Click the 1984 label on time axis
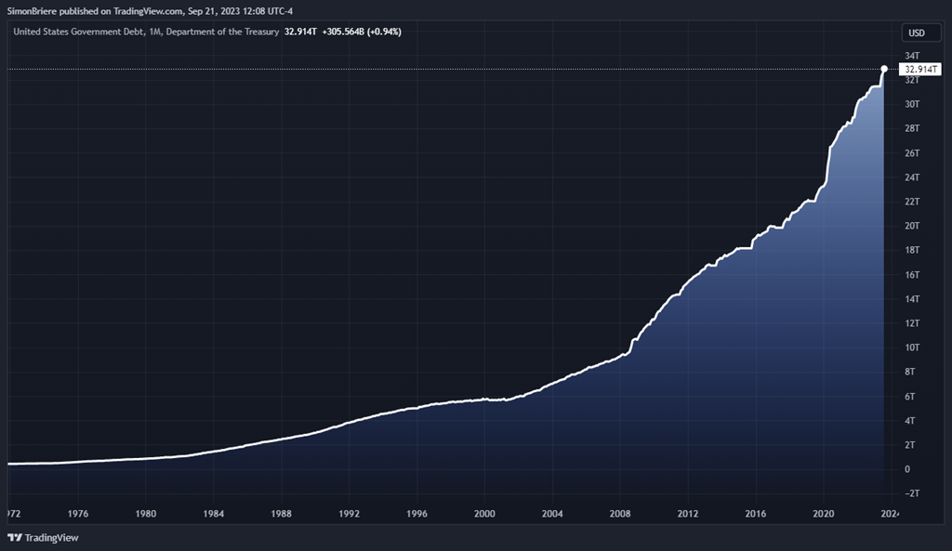Viewport: 952px width, 551px height. click(214, 513)
